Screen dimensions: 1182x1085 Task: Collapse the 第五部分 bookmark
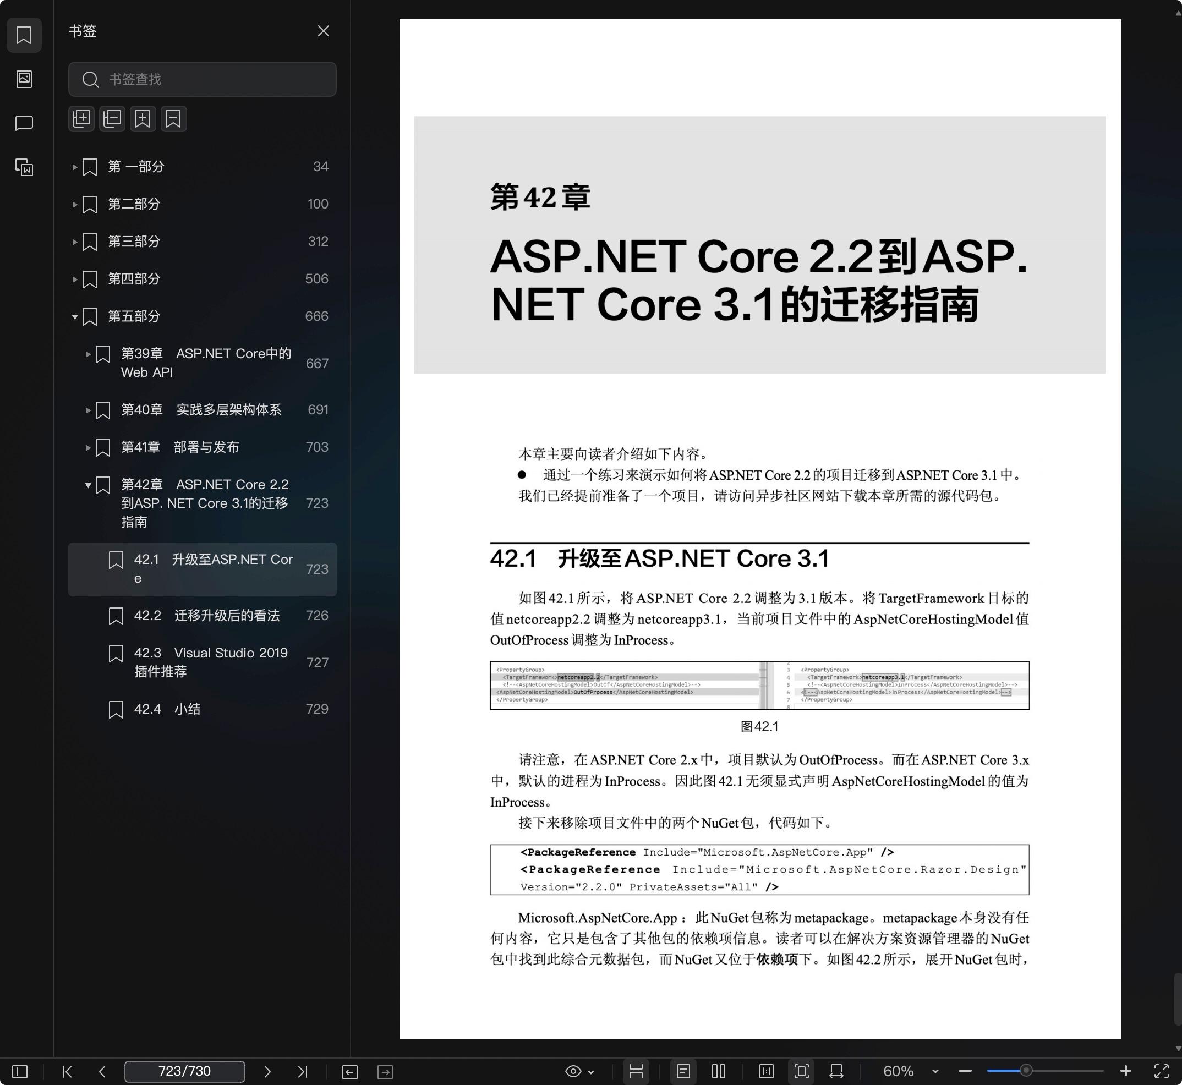click(75, 316)
